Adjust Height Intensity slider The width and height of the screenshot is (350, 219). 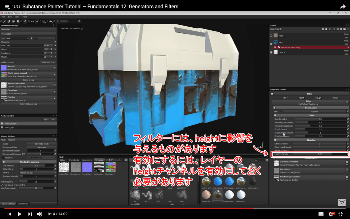pyautogui.click(x=320, y=154)
